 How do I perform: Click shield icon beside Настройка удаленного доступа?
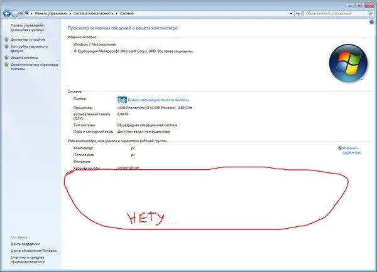point(6,46)
